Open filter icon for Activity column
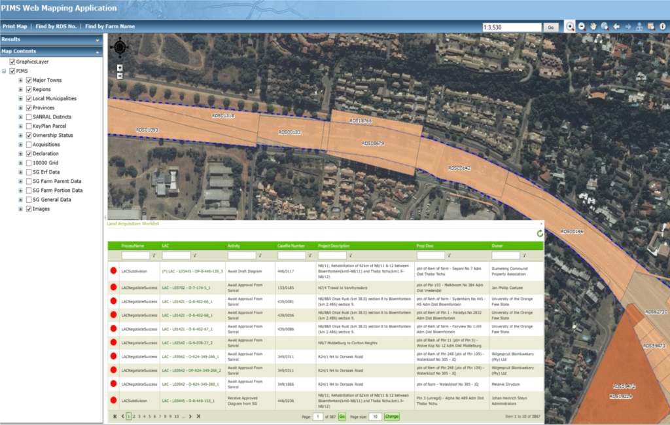This screenshot has width=670, height=425. (x=260, y=255)
